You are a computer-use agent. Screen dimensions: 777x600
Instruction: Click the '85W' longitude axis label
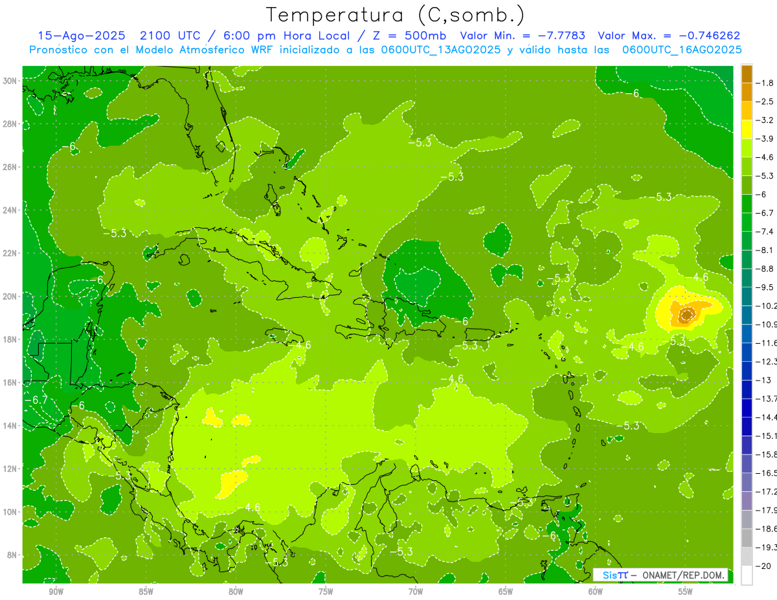tap(146, 592)
